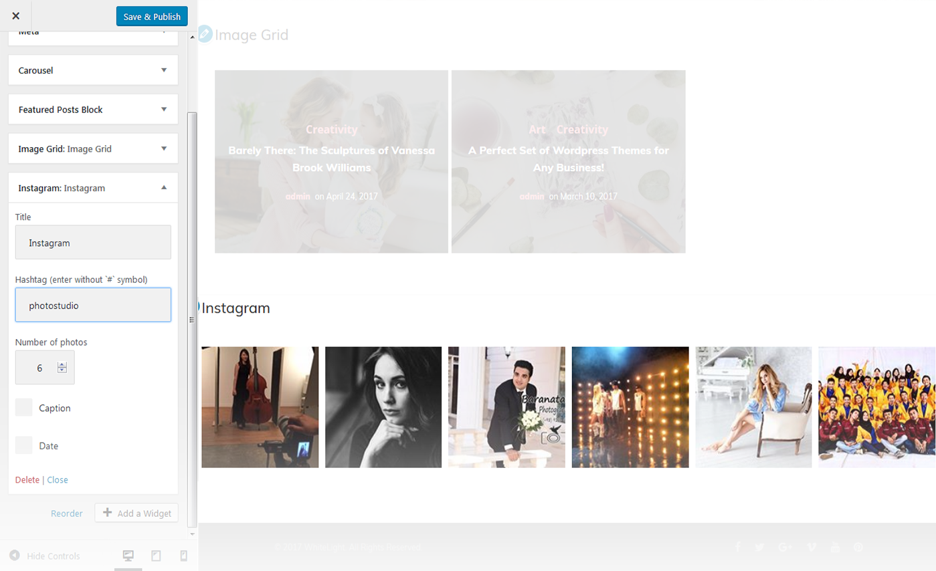Expand the Featured Posts Block widget
Image resolution: width=936 pixels, height=571 pixels.
pyautogui.click(x=93, y=110)
